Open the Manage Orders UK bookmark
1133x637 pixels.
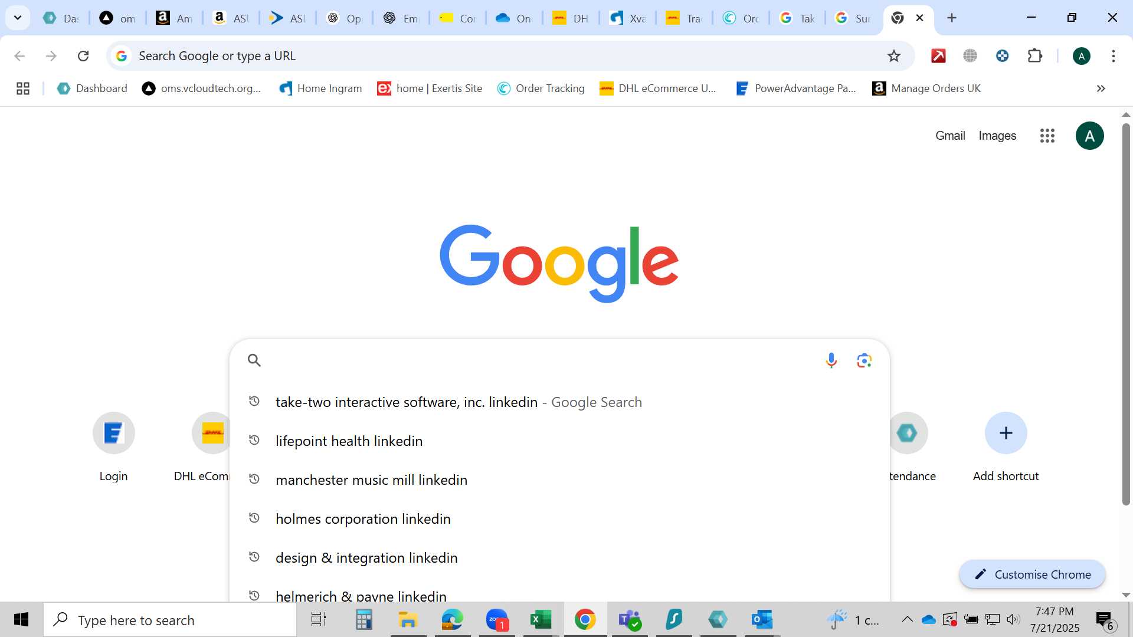pyautogui.click(x=926, y=88)
